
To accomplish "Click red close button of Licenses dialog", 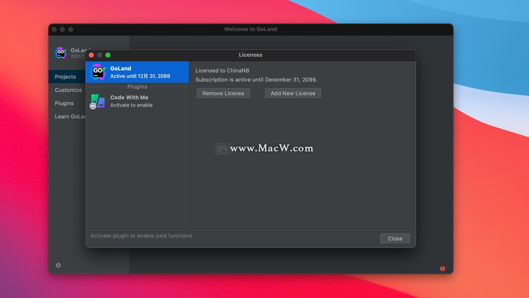I will [x=91, y=55].
